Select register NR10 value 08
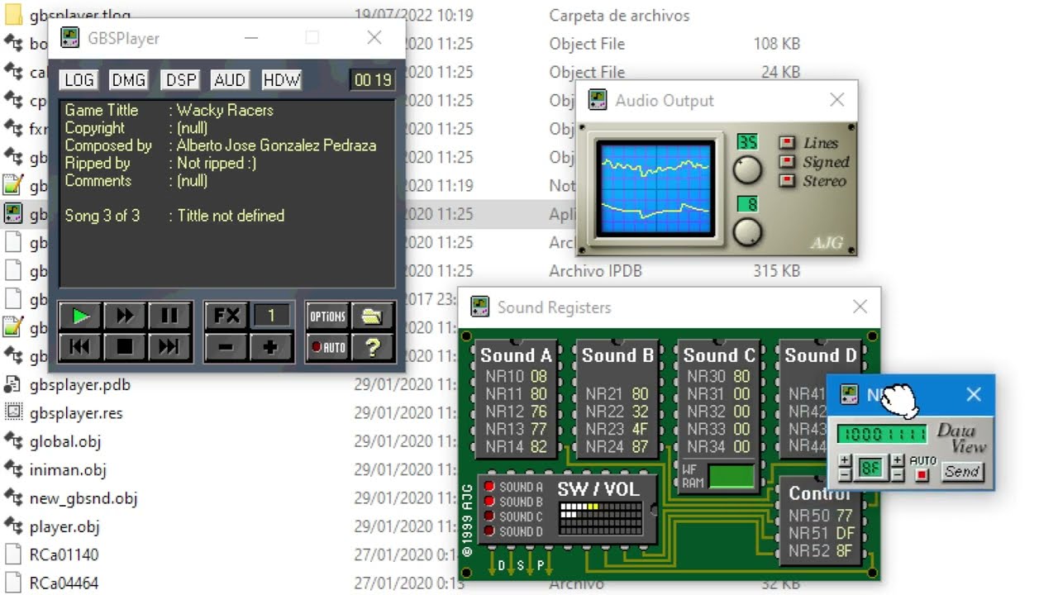 (517, 376)
